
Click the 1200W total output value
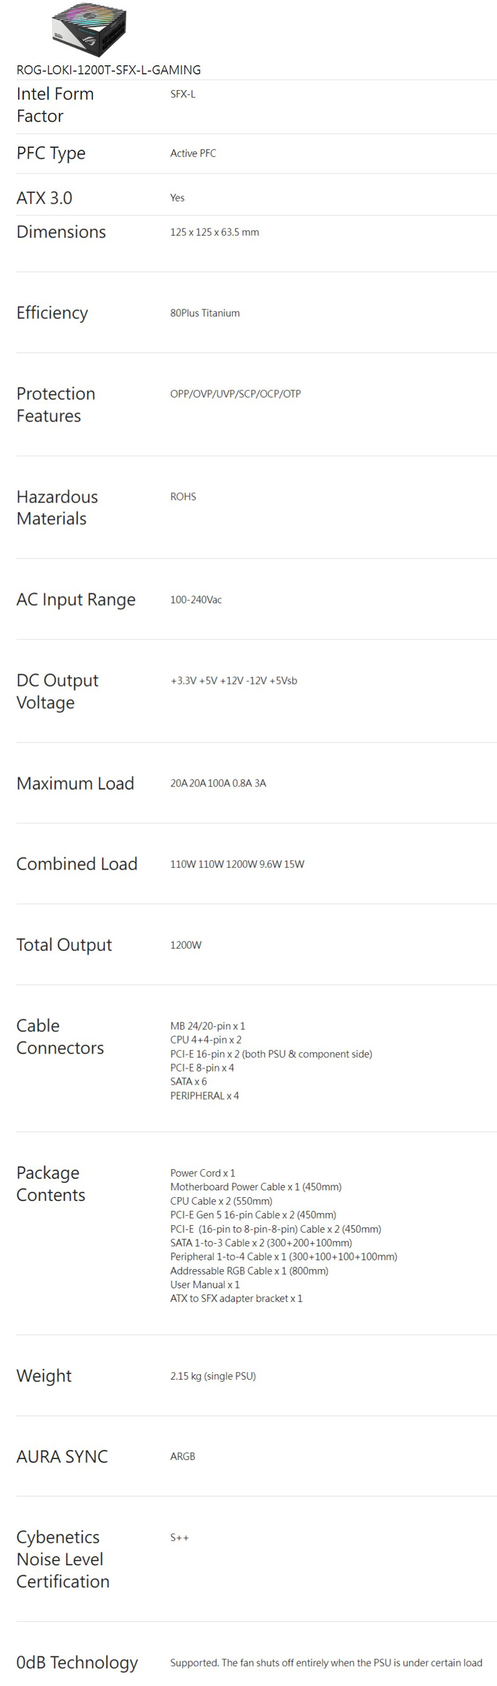click(x=186, y=945)
